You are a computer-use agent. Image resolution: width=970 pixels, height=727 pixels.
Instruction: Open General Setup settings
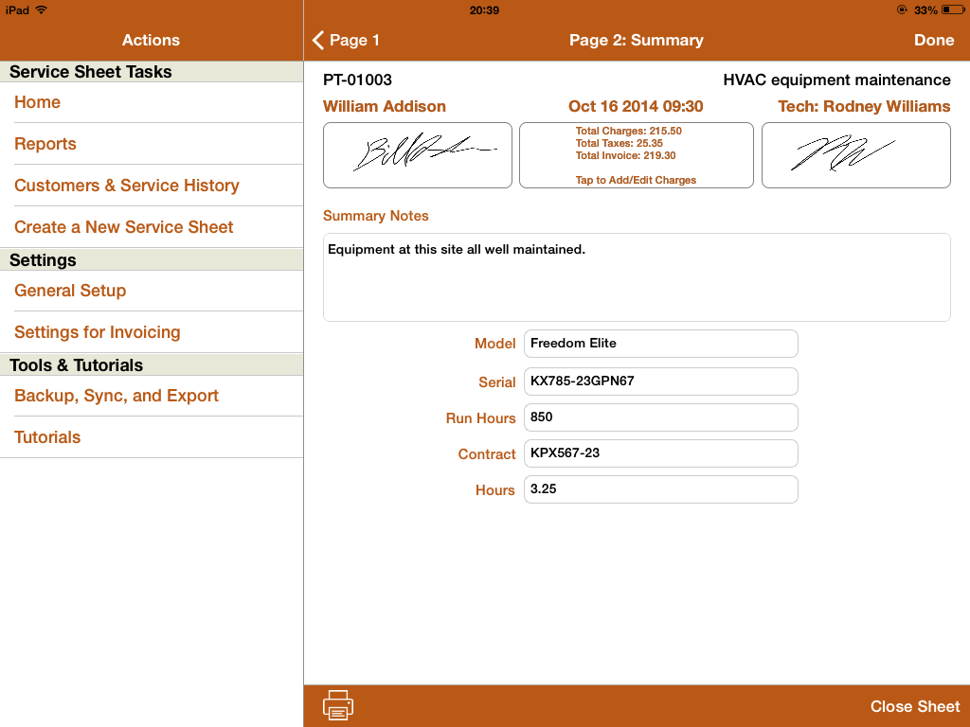[x=70, y=291]
